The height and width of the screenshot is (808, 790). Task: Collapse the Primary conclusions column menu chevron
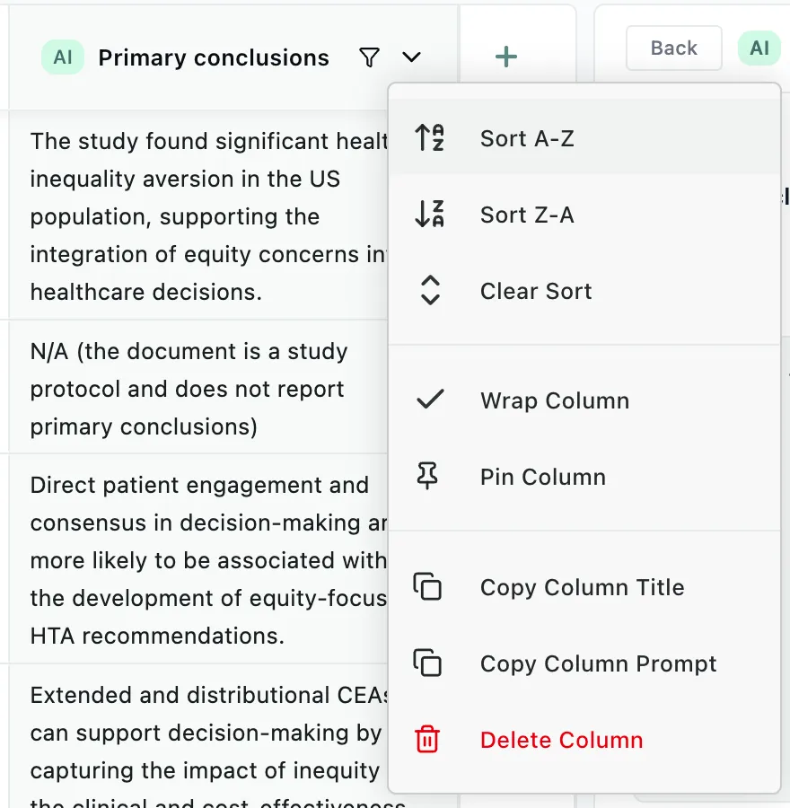[411, 57]
